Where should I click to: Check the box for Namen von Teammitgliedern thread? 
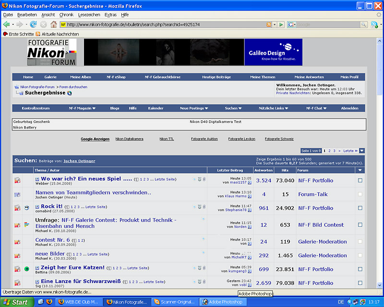click(x=360, y=194)
